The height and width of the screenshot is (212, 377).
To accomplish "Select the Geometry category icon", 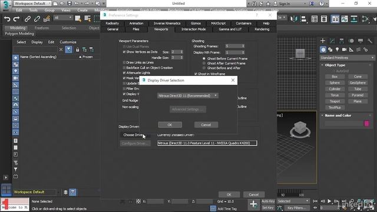I will pos(323,49).
